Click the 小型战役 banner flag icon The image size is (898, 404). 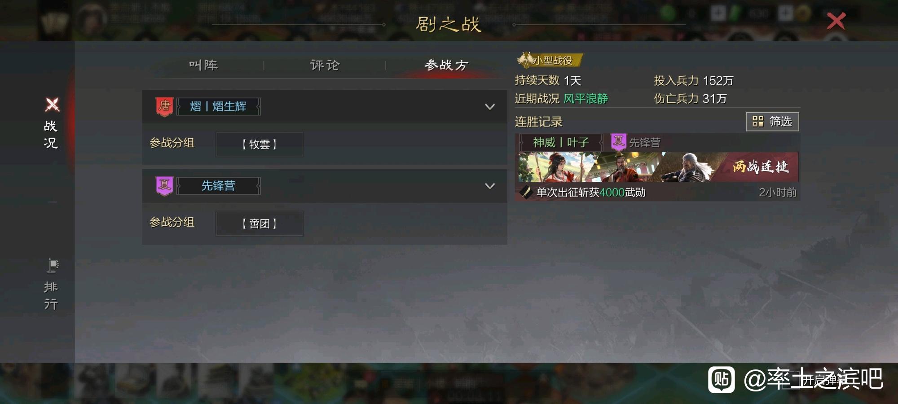coord(526,60)
